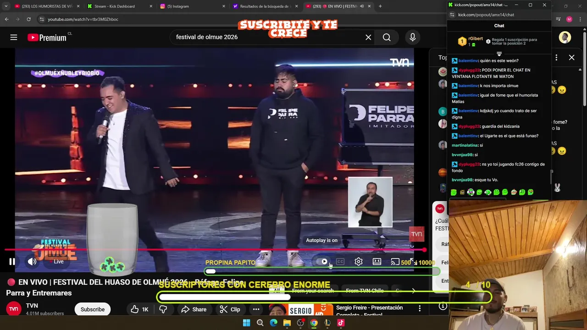Seek on the red video progress bar
587x330 pixels.
click(x=216, y=250)
